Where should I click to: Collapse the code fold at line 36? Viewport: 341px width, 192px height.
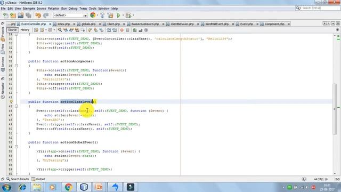[x=17, y=66]
